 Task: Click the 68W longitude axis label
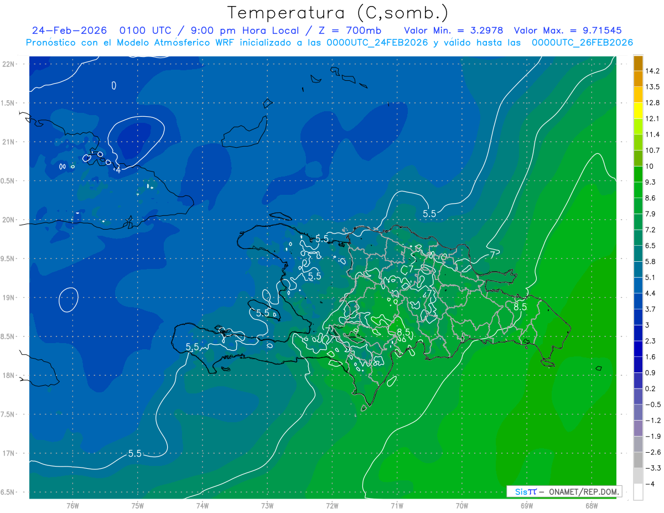tap(592, 506)
